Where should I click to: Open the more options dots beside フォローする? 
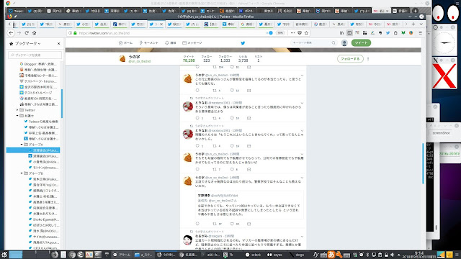pos(368,59)
